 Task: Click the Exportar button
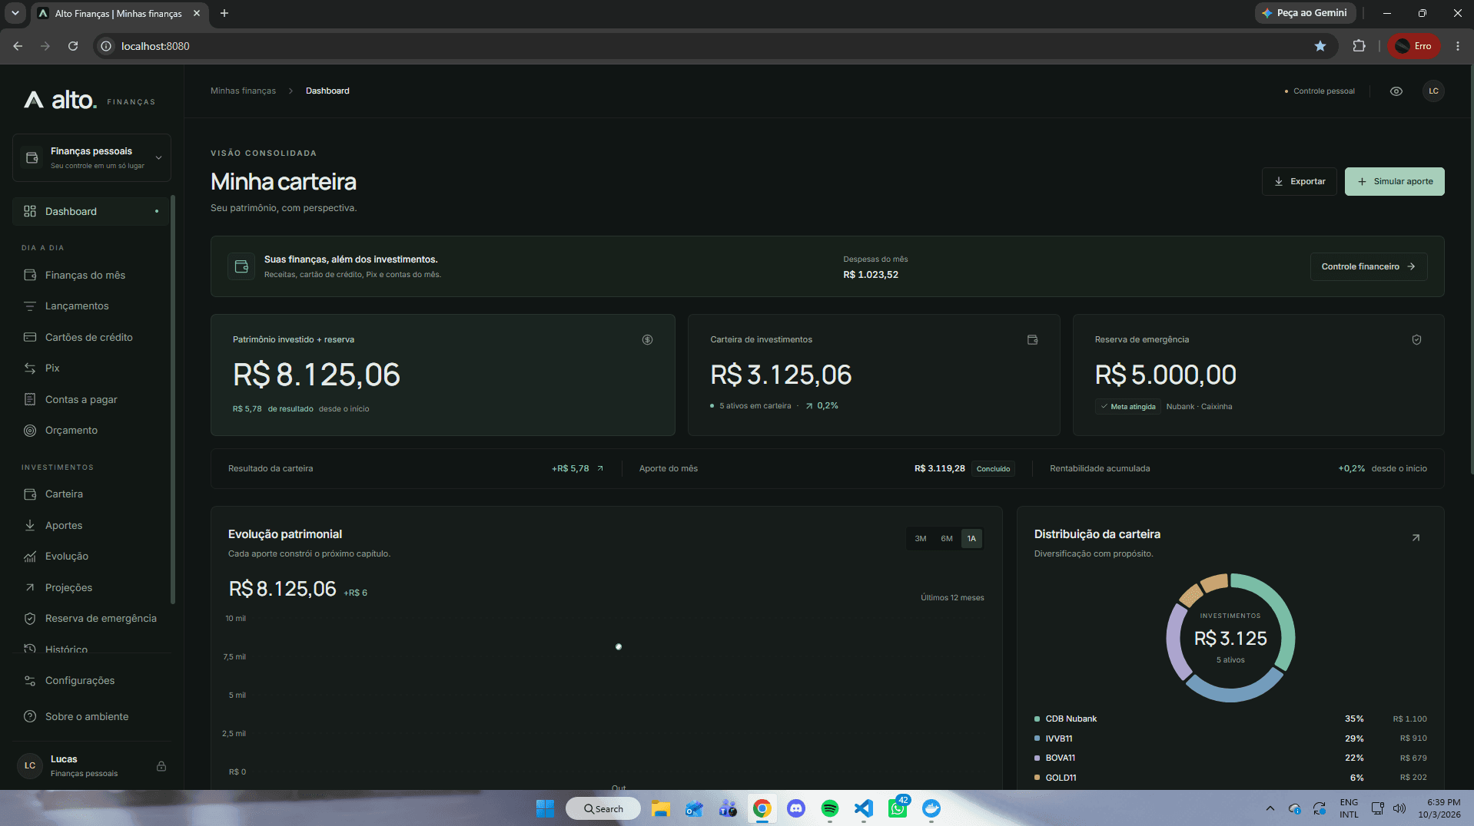pyautogui.click(x=1300, y=181)
